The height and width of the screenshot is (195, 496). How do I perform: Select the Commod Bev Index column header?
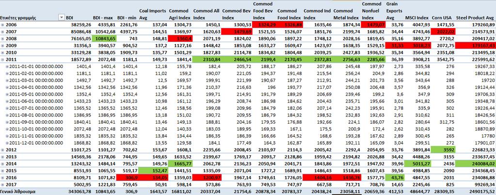(x=237, y=14)
